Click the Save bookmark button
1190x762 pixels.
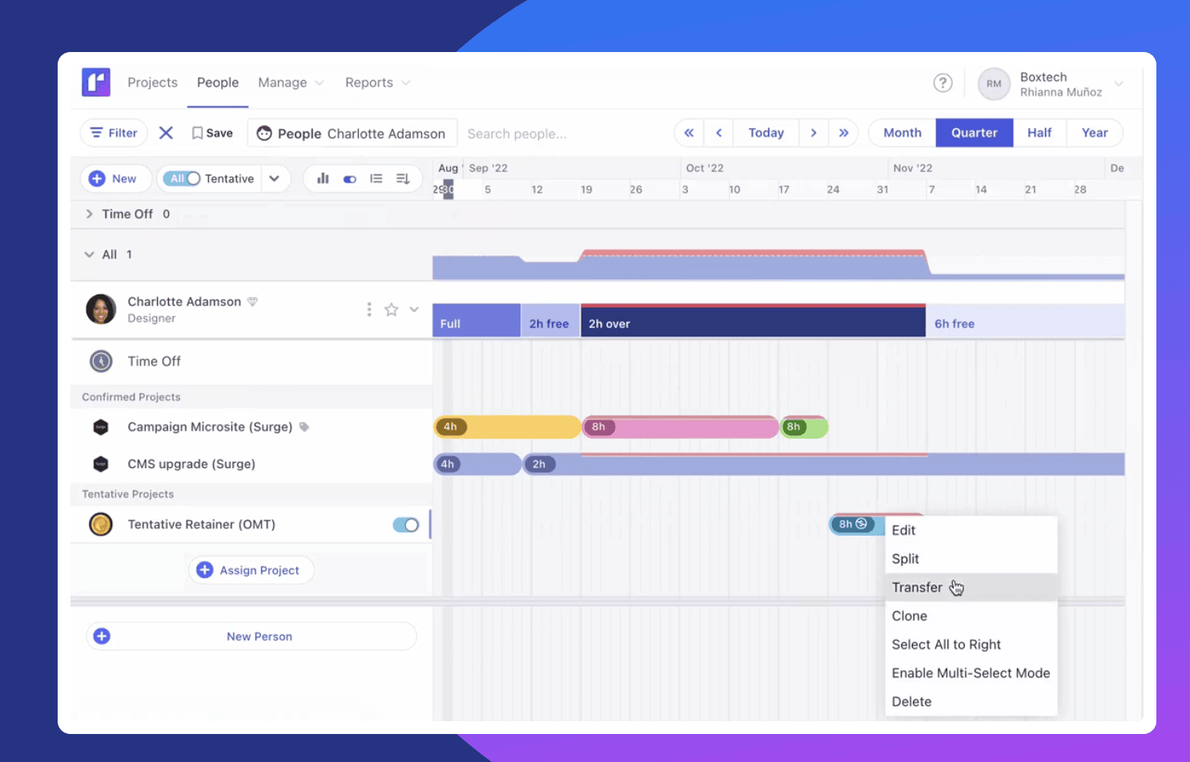point(212,133)
